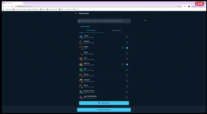The width and height of the screenshot is (207, 114).
Task: Click the Вихер Ро profile picture
Action: (x=81, y=64)
